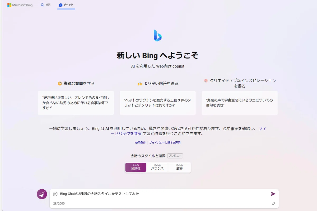
Task: Click the chat bubble icon in input
Action: [x=55, y=194]
